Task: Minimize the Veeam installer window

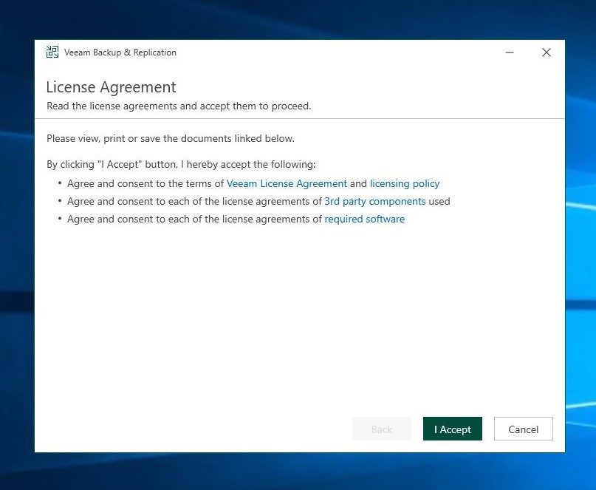Action: [510, 52]
